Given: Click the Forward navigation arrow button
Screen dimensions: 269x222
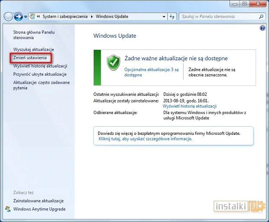Looking at the screenshot, I should pos(18,16).
